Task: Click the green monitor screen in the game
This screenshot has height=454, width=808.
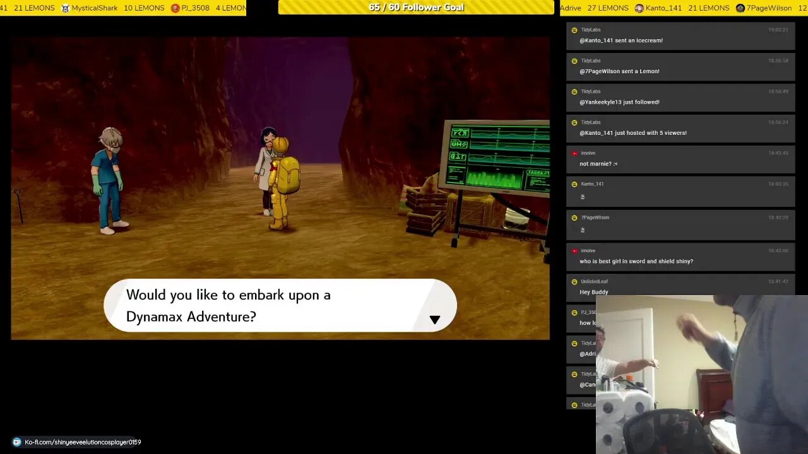Action: click(x=498, y=158)
